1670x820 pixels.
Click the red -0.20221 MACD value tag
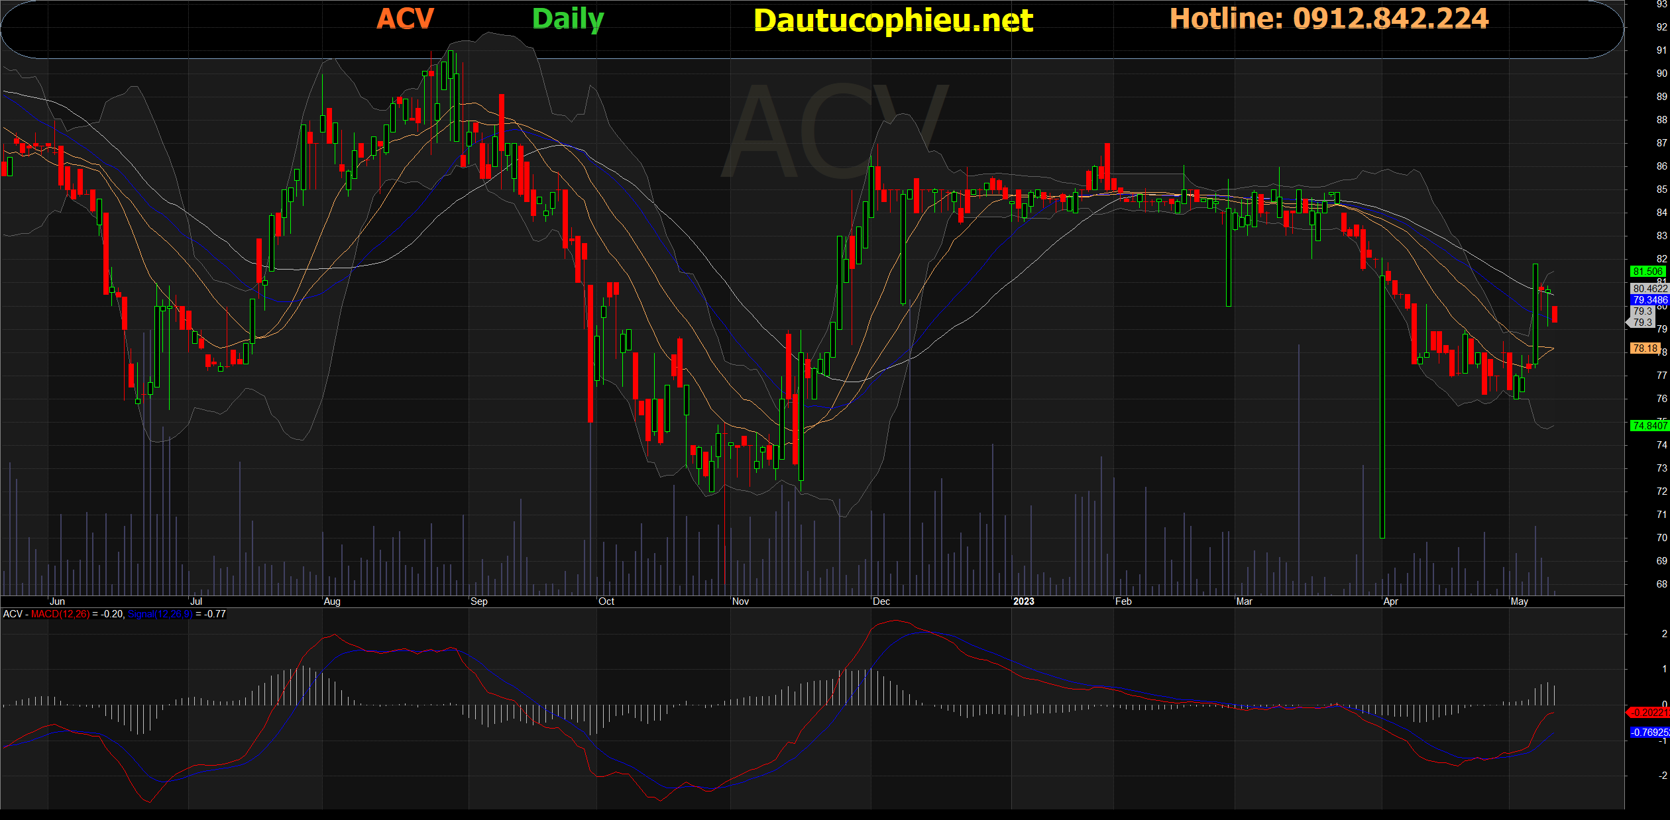(1649, 713)
